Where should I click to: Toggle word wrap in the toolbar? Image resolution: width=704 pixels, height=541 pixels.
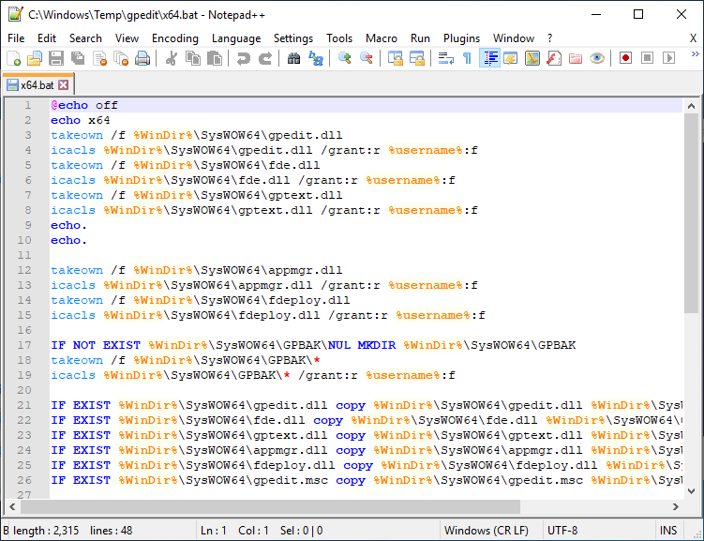(x=445, y=58)
